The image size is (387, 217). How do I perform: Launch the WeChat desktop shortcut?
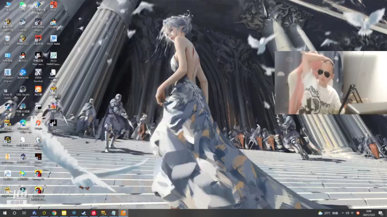pyautogui.click(x=23, y=6)
